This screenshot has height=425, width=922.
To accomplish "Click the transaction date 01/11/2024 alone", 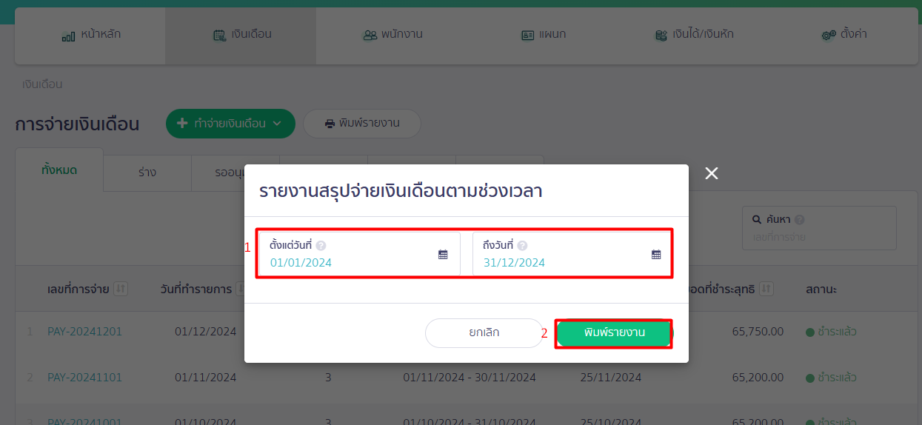I will coord(206,378).
